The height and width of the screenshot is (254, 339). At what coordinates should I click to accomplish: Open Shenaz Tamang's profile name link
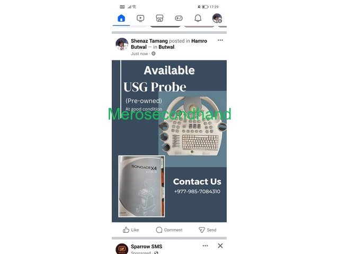click(x=149, y=41)
